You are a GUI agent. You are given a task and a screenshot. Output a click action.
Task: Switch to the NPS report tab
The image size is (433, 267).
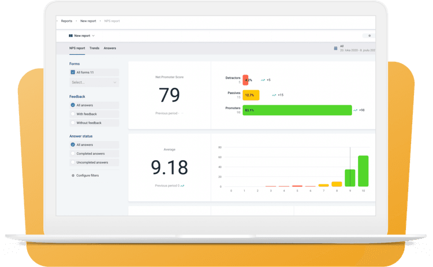77,48
